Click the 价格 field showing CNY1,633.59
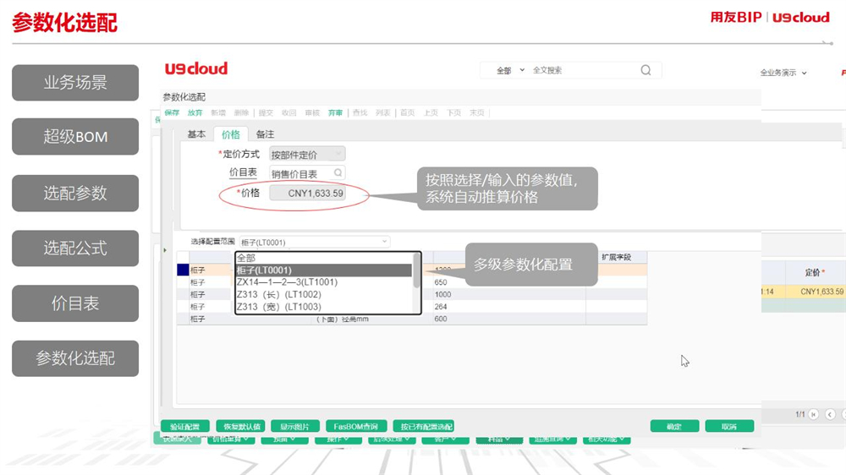 click(308, 193)
